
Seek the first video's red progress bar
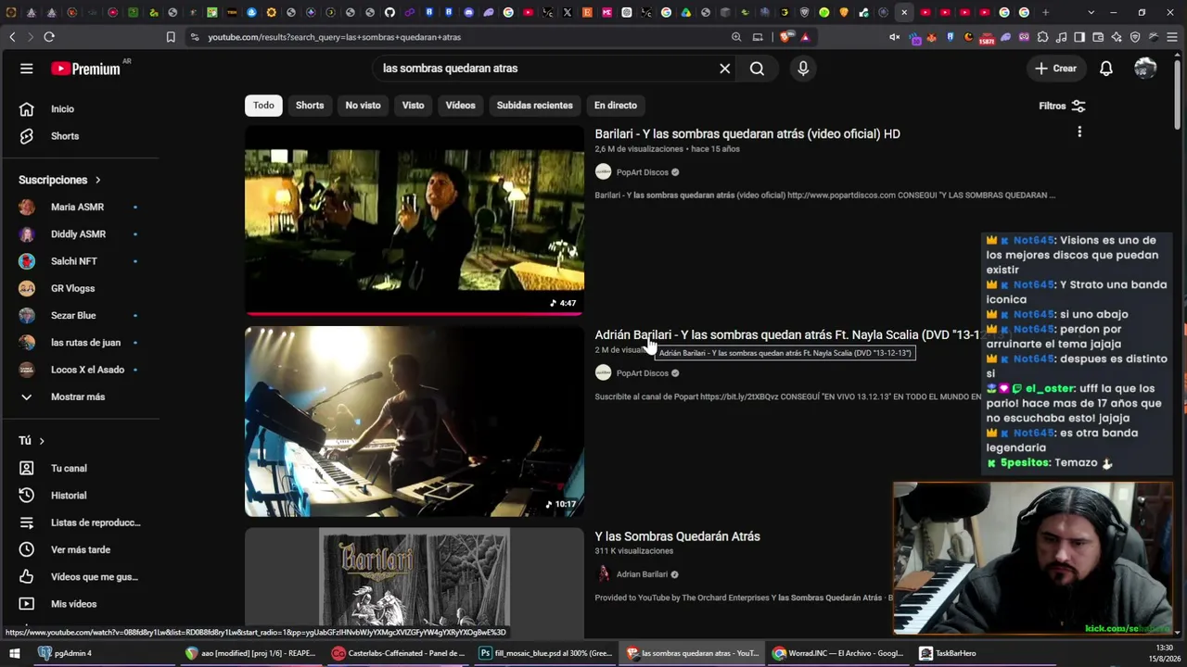[415, 313]
